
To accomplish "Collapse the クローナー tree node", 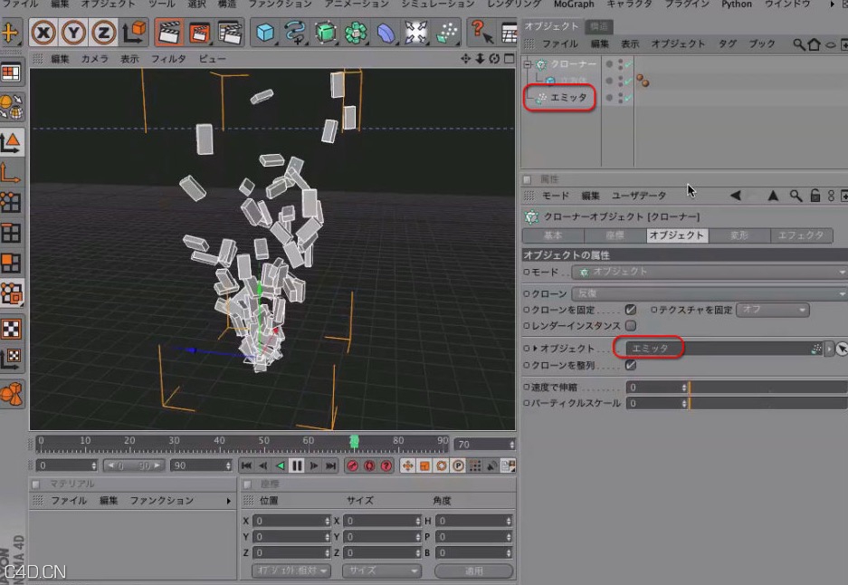I will (528, 64).
